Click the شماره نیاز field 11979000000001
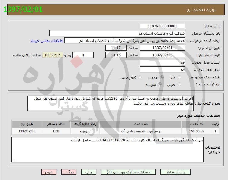228x180 pixels. [162, 26]
